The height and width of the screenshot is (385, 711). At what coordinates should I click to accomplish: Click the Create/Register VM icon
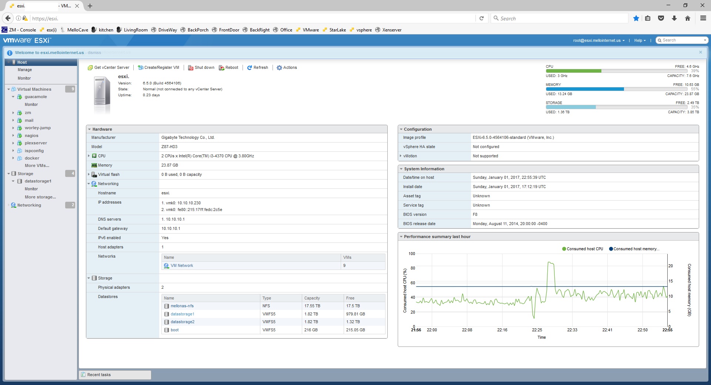pyautogui.click(x=140, y=68)
